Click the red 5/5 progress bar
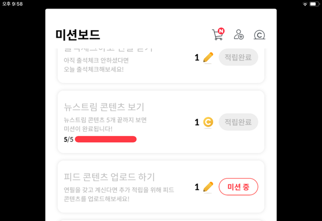This screenshot has width=322, height=221. [x=106, y=139]
